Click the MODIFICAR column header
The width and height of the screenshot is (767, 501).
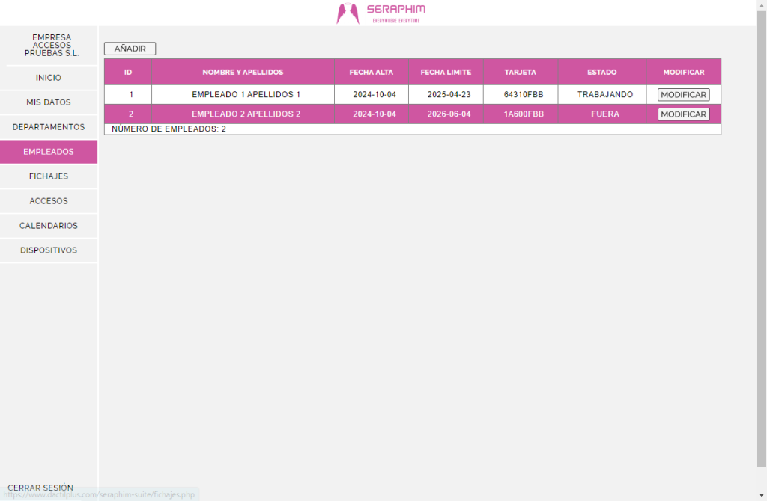coord(684,72)
